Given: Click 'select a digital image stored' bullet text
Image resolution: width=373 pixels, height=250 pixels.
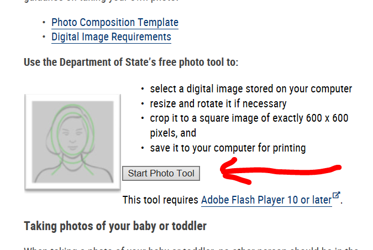Looking at the screenshot, I should [251, 89].
